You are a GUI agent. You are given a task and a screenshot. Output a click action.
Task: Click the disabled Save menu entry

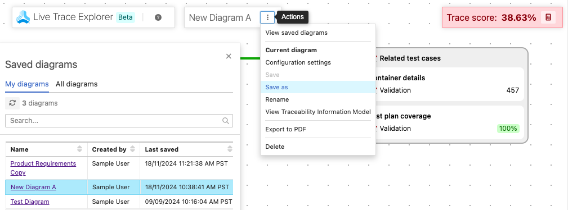pyautogui.click(x=317, y=75)
